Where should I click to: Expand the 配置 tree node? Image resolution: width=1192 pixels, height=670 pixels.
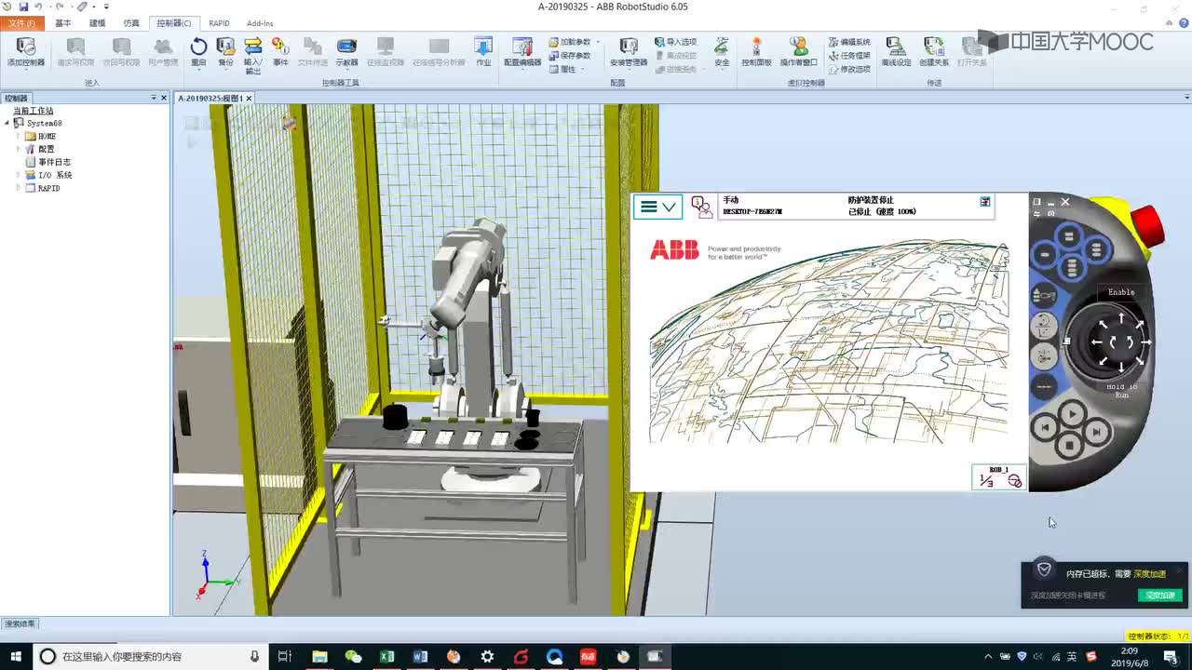(19, 149)
